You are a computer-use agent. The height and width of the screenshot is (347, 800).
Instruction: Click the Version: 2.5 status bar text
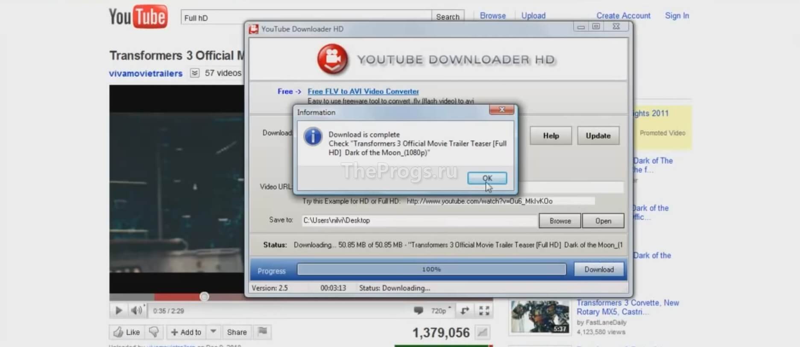pyautogui.click(x=270, y=288)
